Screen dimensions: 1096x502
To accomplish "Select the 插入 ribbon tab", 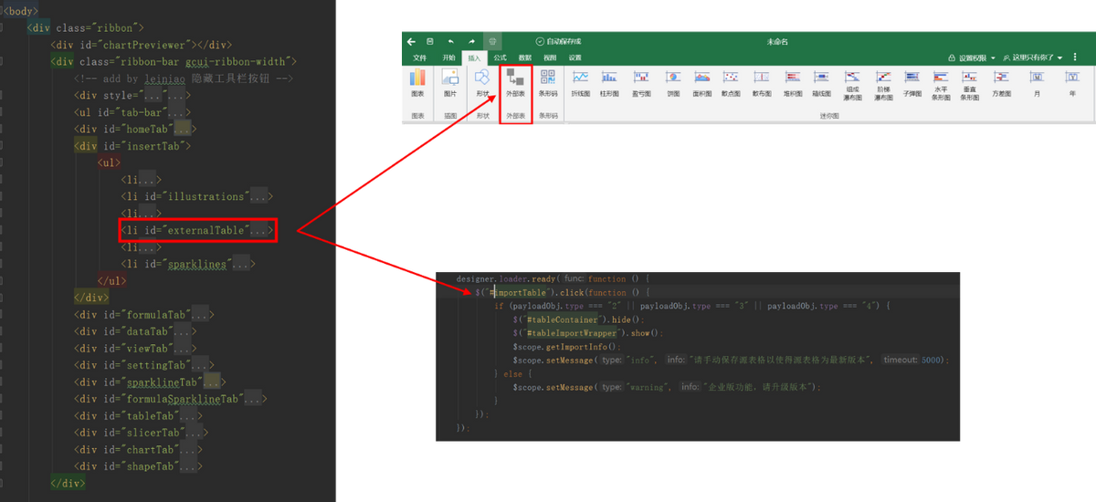I will pyautogui.click(x=474, y=57).
